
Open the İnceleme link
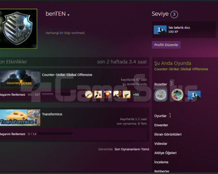(161, 162)
